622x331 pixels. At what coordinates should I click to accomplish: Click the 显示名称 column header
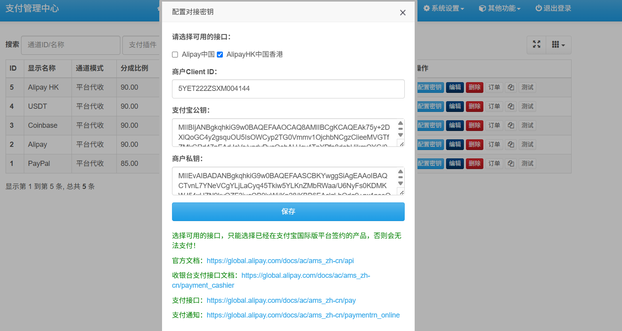click(48, 68)
